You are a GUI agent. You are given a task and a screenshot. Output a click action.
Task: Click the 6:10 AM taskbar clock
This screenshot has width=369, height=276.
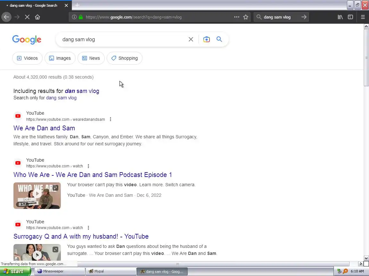pos(357,271)
